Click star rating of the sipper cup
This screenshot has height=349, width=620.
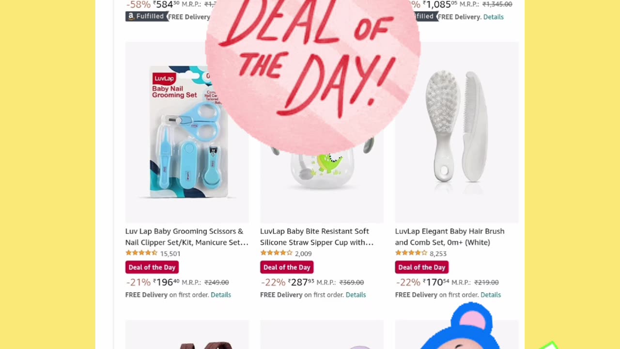(x=276, y=253)
